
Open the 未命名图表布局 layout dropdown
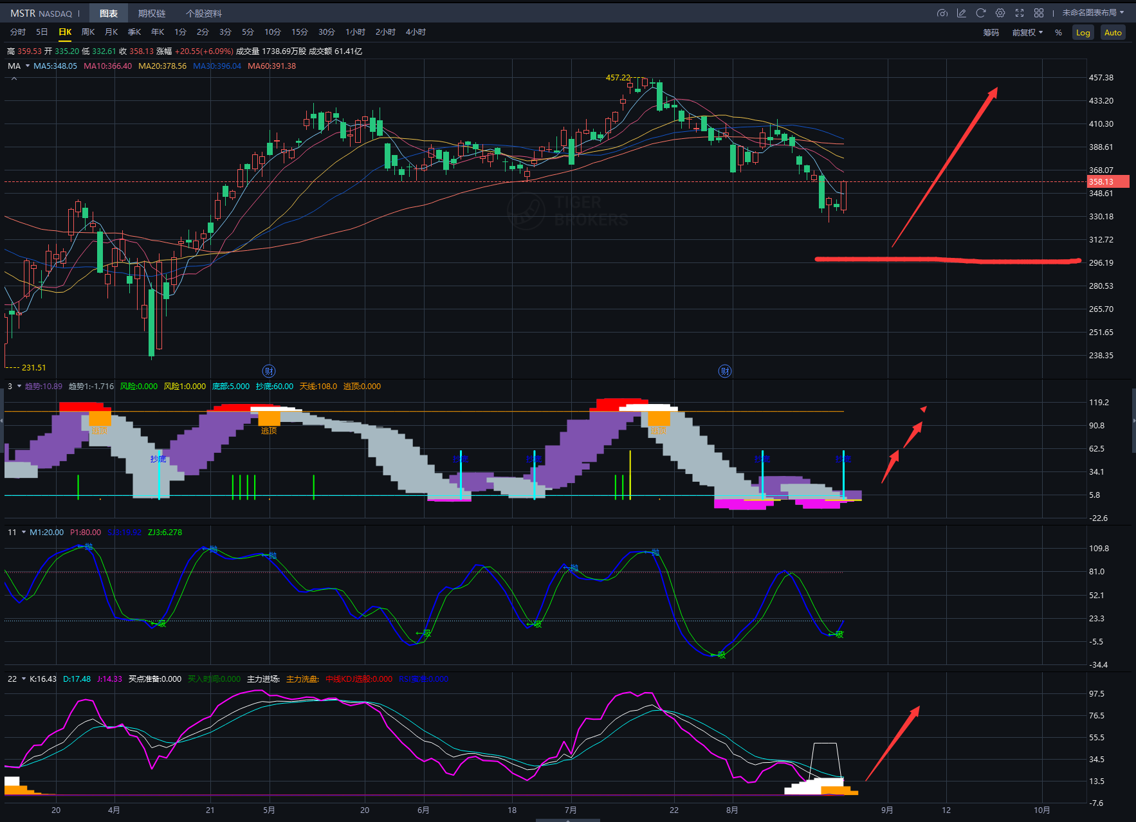pyautogui.click(x=1093, y=13)
